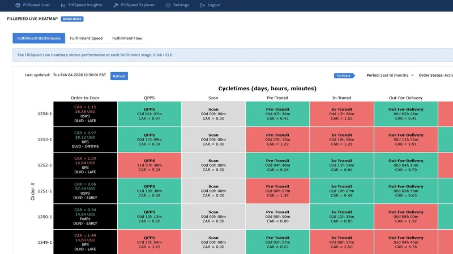Click QPPS cell showing 02d 01h 07m

[x=149, y=114]
